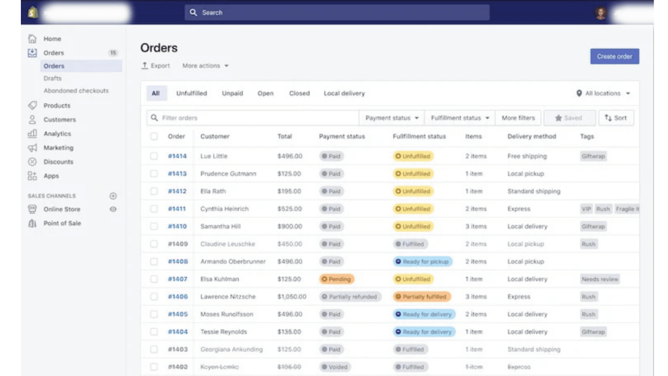Select the Local delivery tab
The image size is (668, 376).
point(344,93)
